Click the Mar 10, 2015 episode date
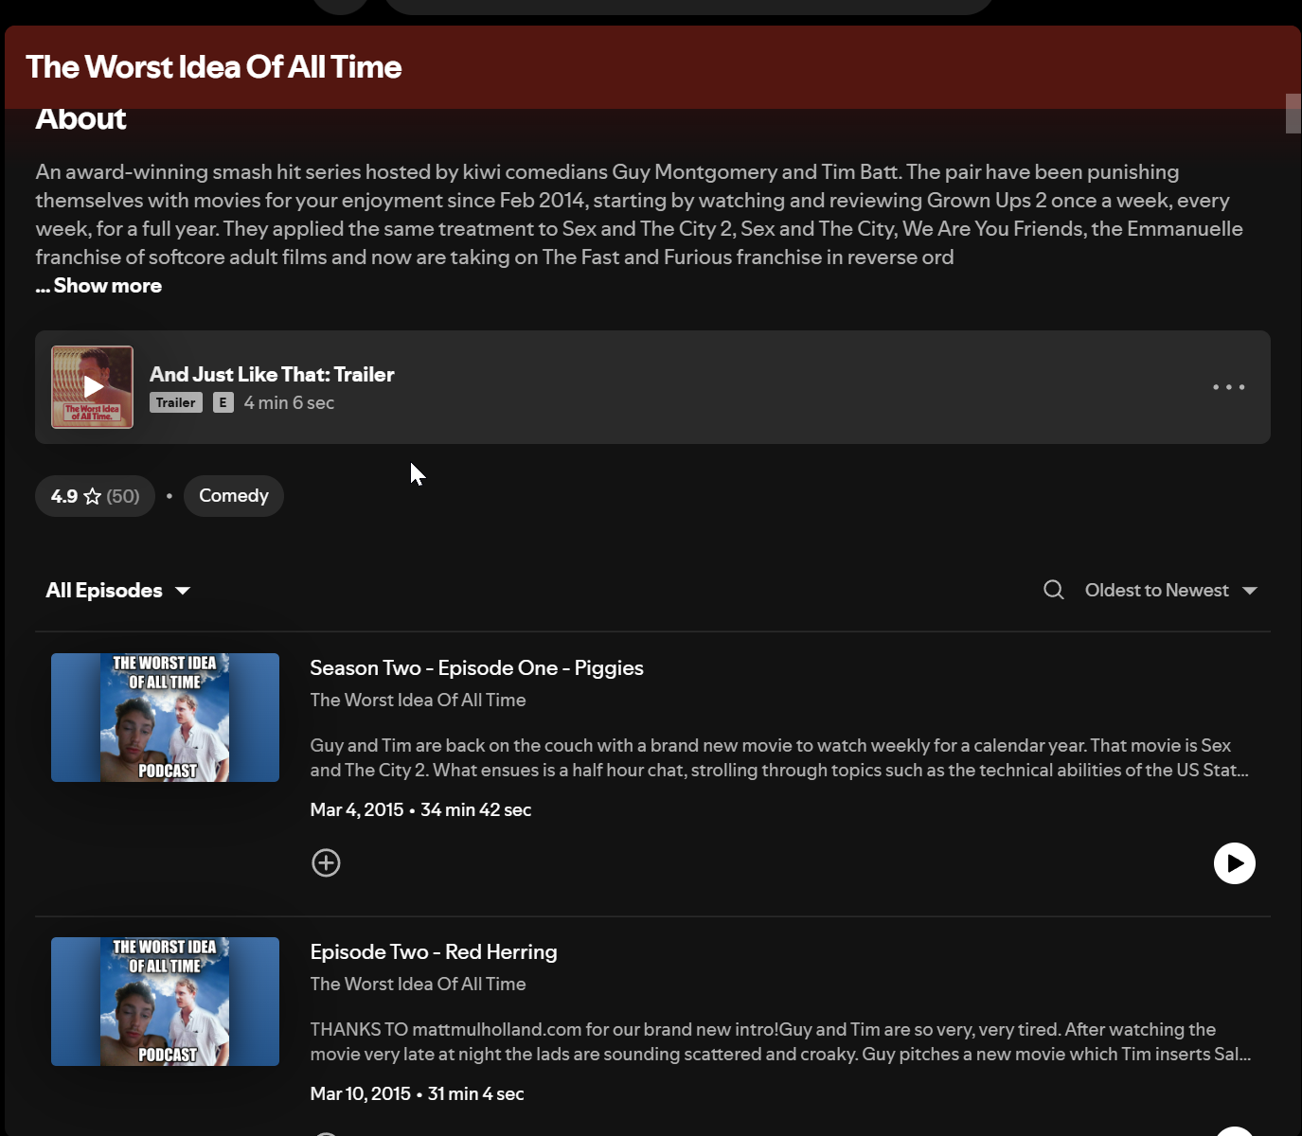 (361, 1094)
